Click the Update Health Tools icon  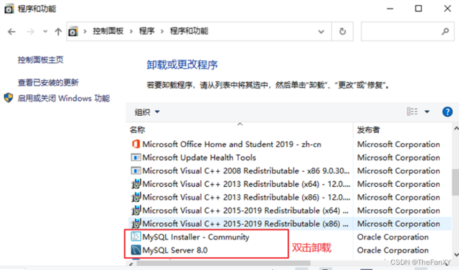(x=135, y=157)
